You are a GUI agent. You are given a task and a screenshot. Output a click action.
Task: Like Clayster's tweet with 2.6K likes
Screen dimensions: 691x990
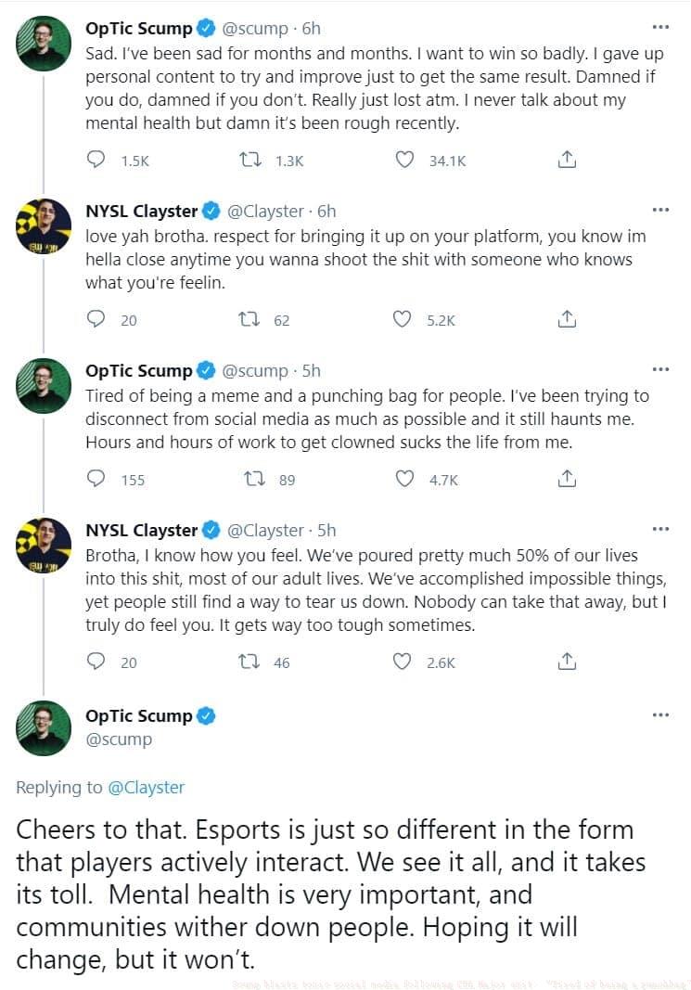pyautogui.click(x=403, y=662)
